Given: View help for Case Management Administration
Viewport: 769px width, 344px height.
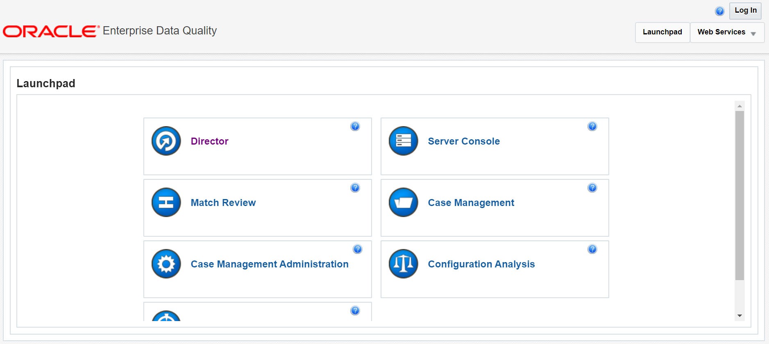Looking at the screenshot, I should pyautogui.click(x=358, y=249).
